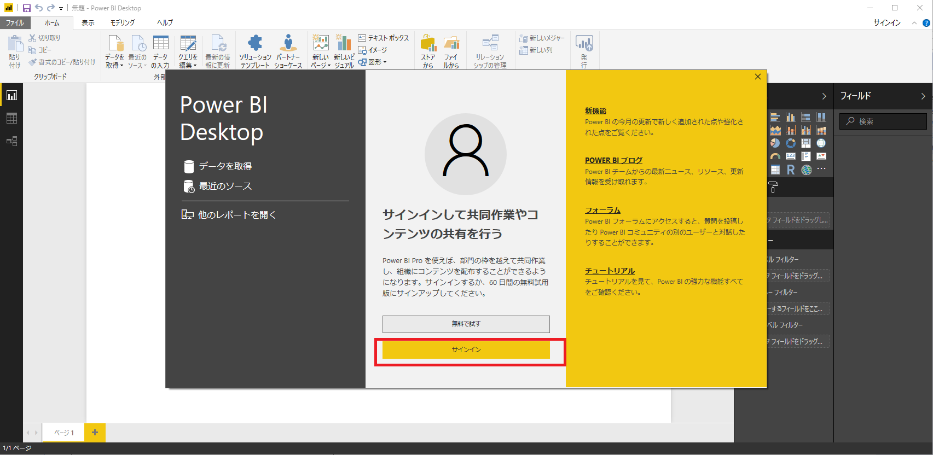This screenshot has height=455, width=933.
Task: Open the チュートリアル link
Action: pyautogui.click(x=610, y=271)
